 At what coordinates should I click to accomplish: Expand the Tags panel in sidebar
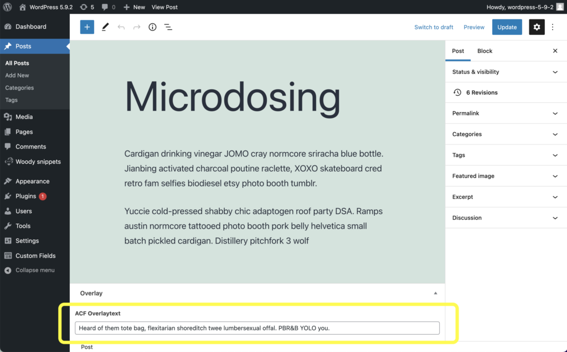506,156
